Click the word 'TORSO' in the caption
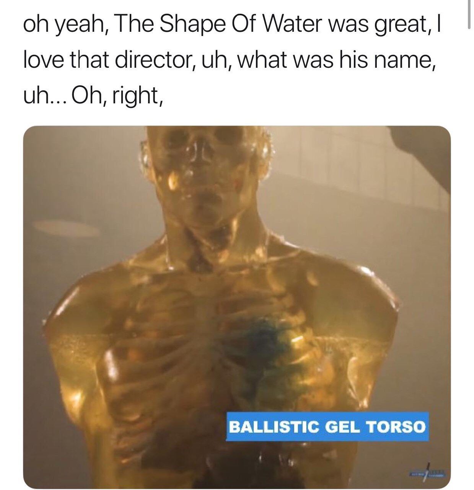The image size is (474, 490). pos(395,426)
